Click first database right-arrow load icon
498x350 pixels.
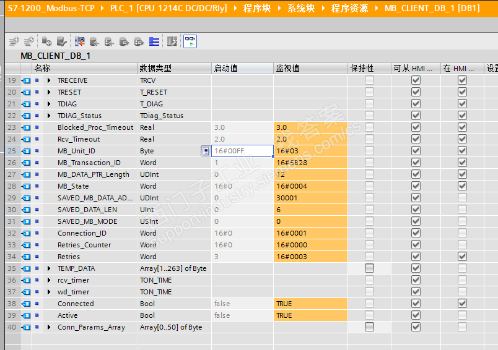124,41
